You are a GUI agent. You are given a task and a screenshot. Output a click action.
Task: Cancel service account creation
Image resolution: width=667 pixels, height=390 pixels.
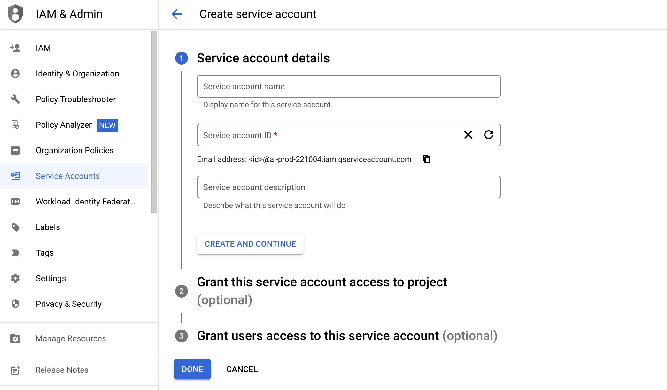tap(242, 369)
